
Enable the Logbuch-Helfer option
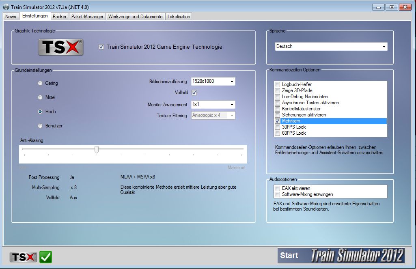(277, 85)
